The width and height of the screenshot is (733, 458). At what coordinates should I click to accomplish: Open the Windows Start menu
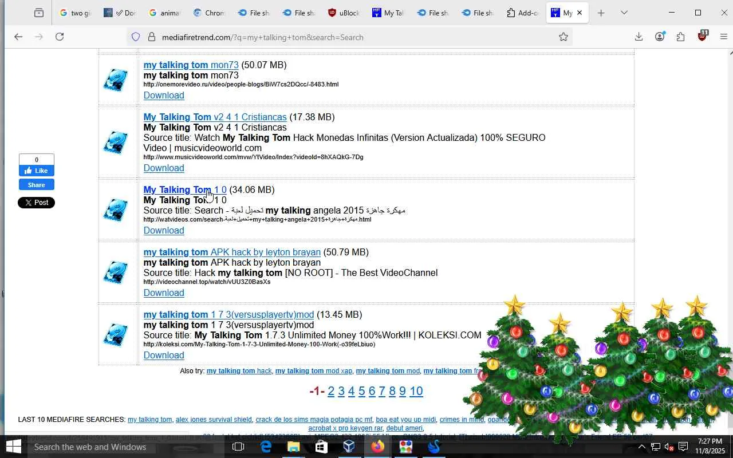[13, 447]
